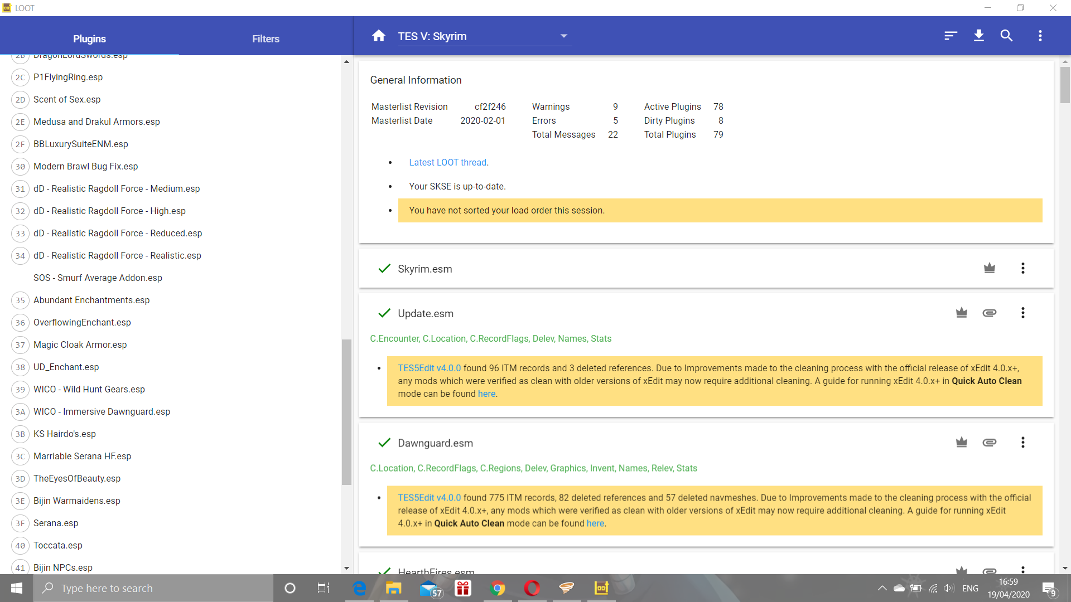This screenshot has width=1071, height=602.
Task: Switch to the Plugins tab
Action: [x=89, y=38]
